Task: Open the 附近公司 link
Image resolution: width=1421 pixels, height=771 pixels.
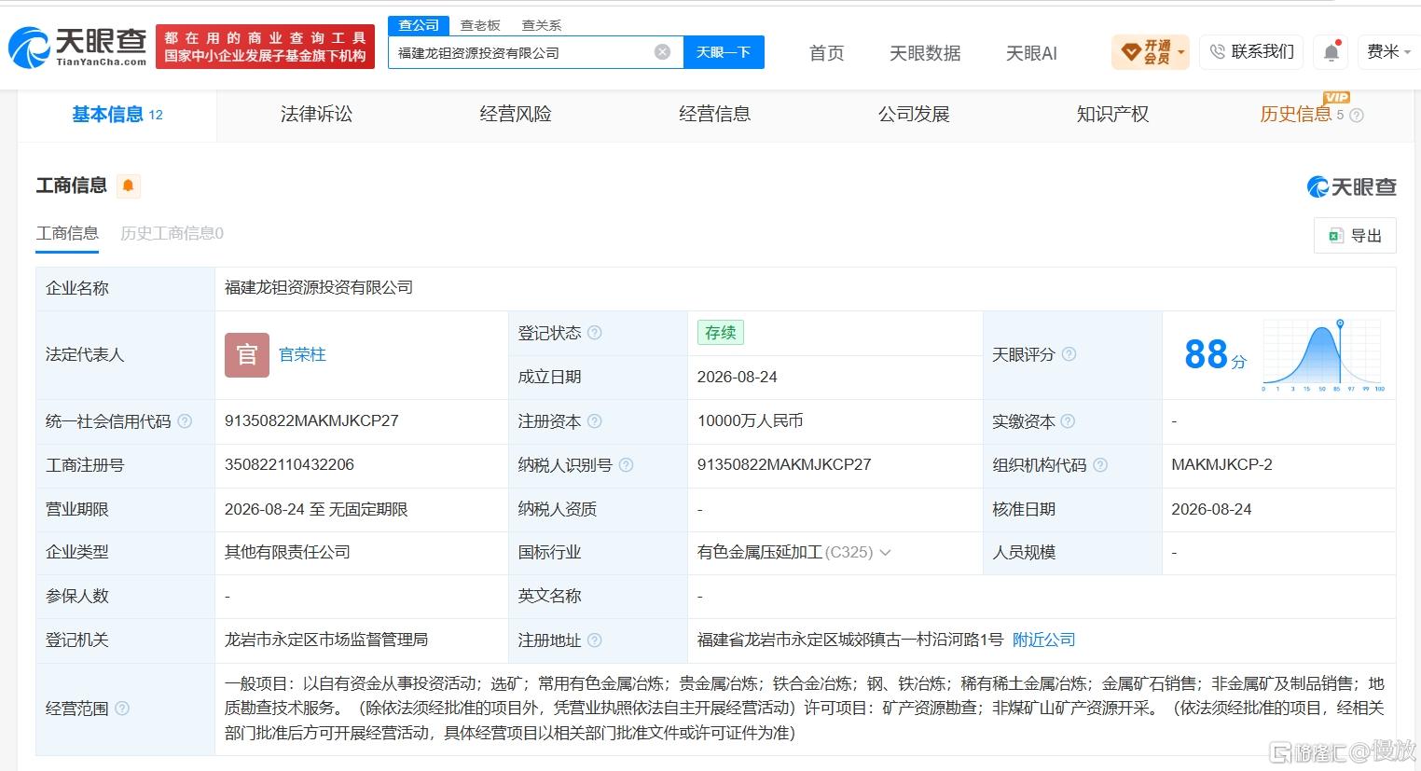Action: [1044, 640]
